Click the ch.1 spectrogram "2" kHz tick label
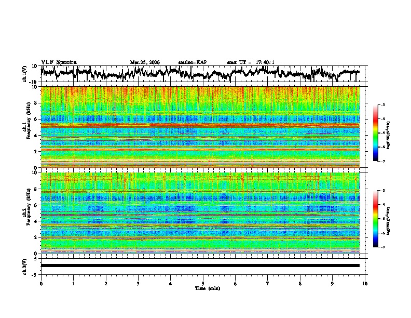This screenshot has height=318, width=411. coord(37,152)
